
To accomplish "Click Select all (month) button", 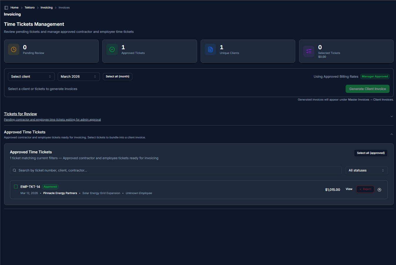I will click(117, 77).
